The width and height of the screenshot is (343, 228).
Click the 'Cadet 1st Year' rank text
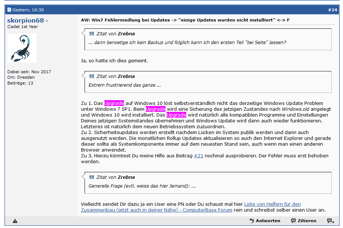(x=23, y=27)
